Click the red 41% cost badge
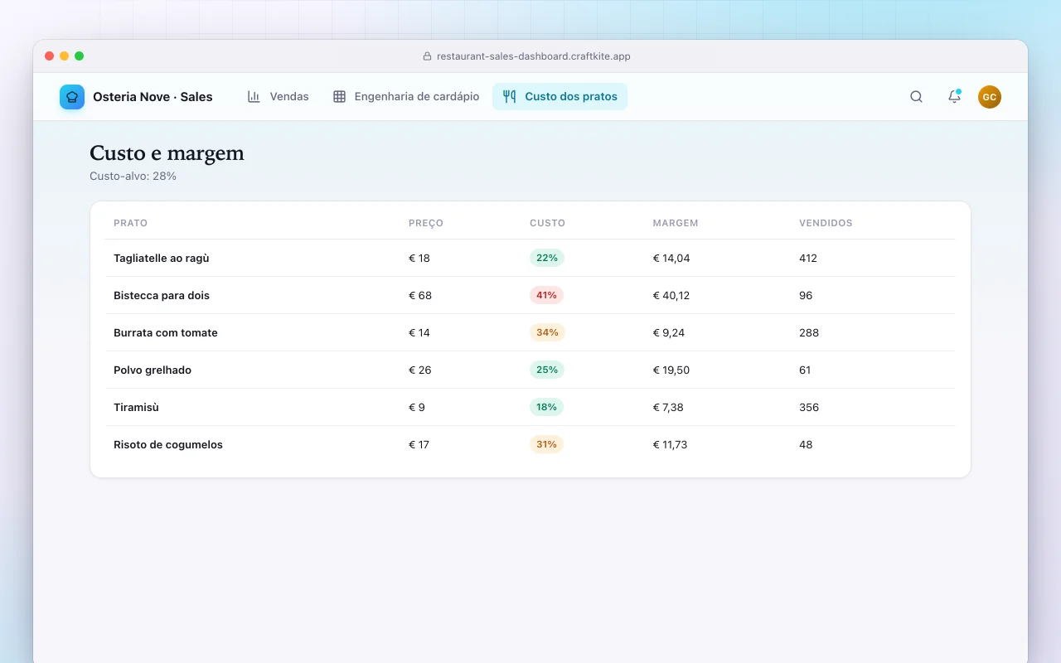The width and height of the screenshot is (1061, 663). coord(546,295)
